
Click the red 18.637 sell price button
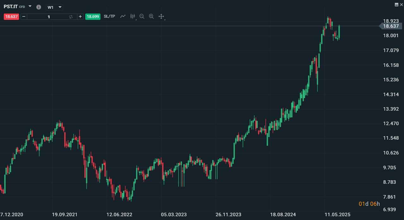[x=11, y=17]
